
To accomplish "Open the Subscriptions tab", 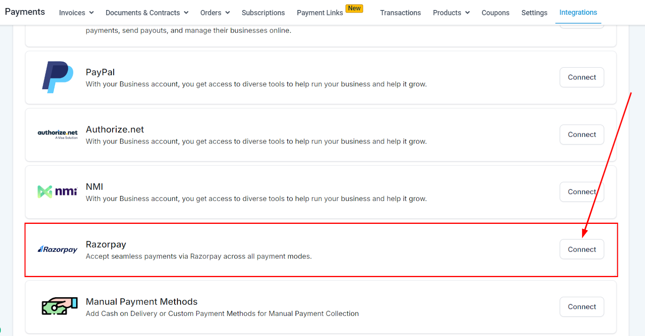I will click(x=263, y=13).
